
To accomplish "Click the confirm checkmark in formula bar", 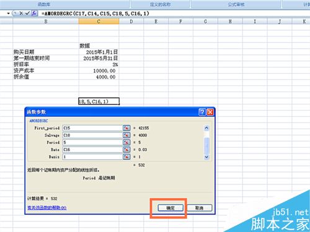I will (x=27, y=14).
